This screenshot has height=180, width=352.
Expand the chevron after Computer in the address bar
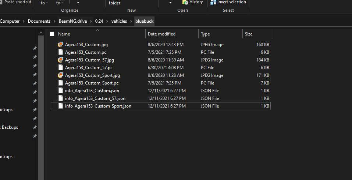[24, 21]
